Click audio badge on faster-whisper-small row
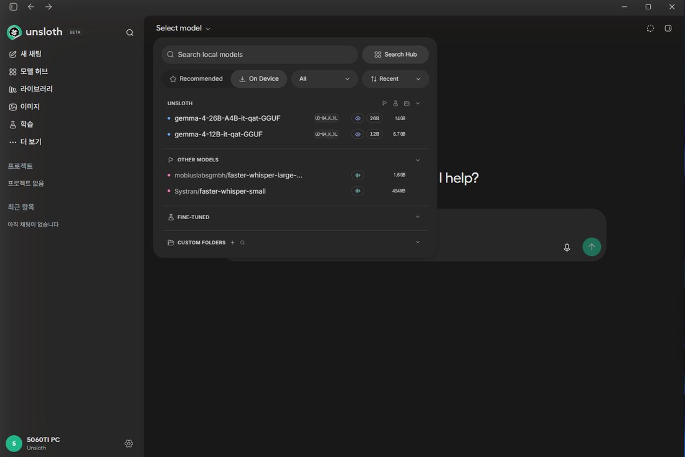The height and width of the screenshot is (457, 685). (x=357, y=191)
